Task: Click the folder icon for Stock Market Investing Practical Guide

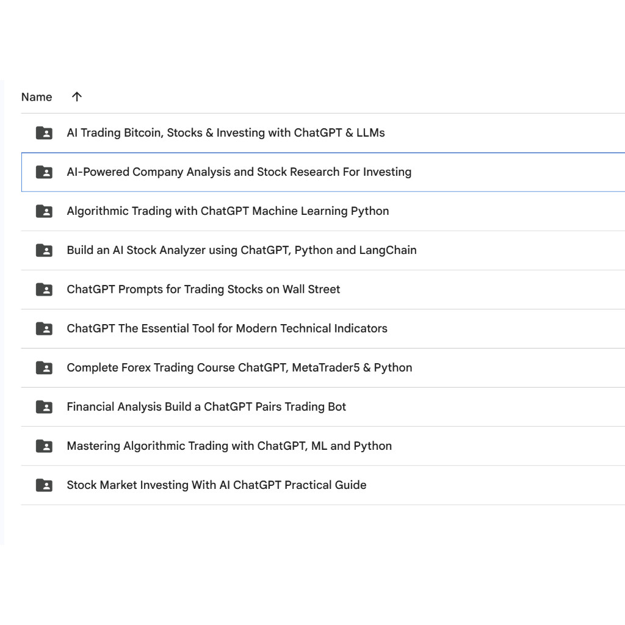Action: 43,485
